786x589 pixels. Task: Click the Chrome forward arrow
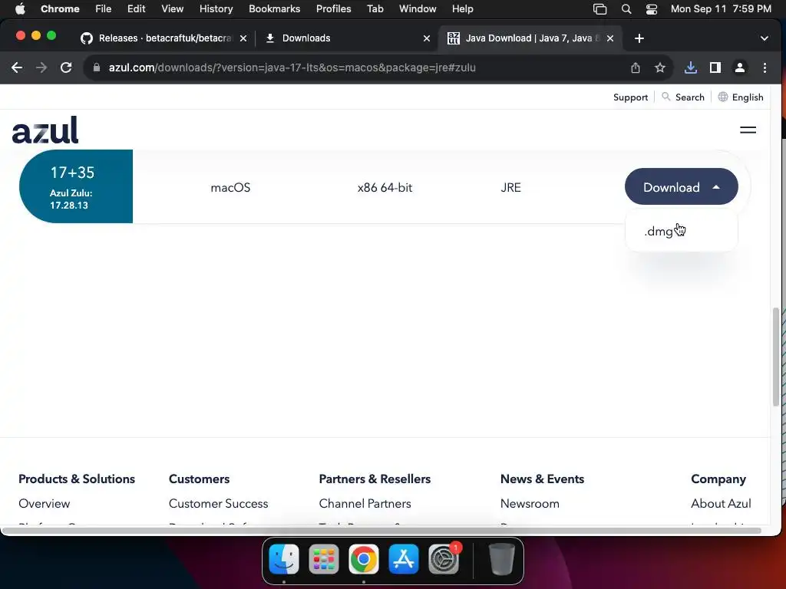(x=41, y=67)
